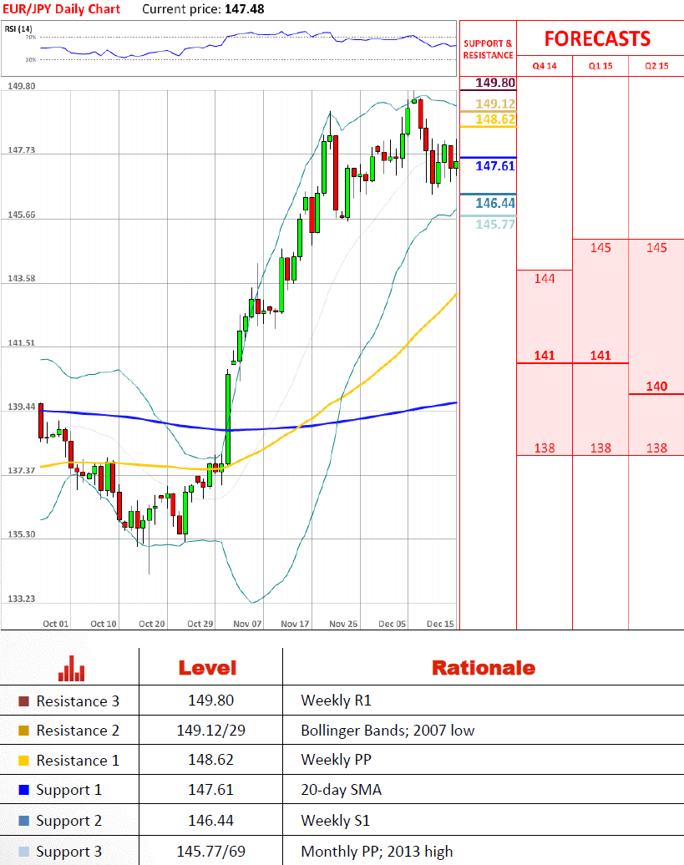Click the Resistance 1 yellow swatch
This screenshot has width=684, height=865.
[23, 761]
